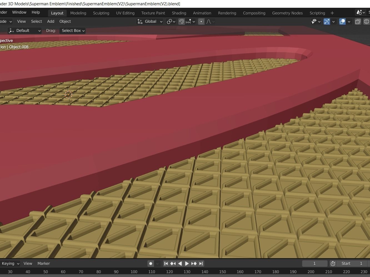Open the UV Editing workspace tab
This screenshot has height=277, width=370.
coord(125,13)
